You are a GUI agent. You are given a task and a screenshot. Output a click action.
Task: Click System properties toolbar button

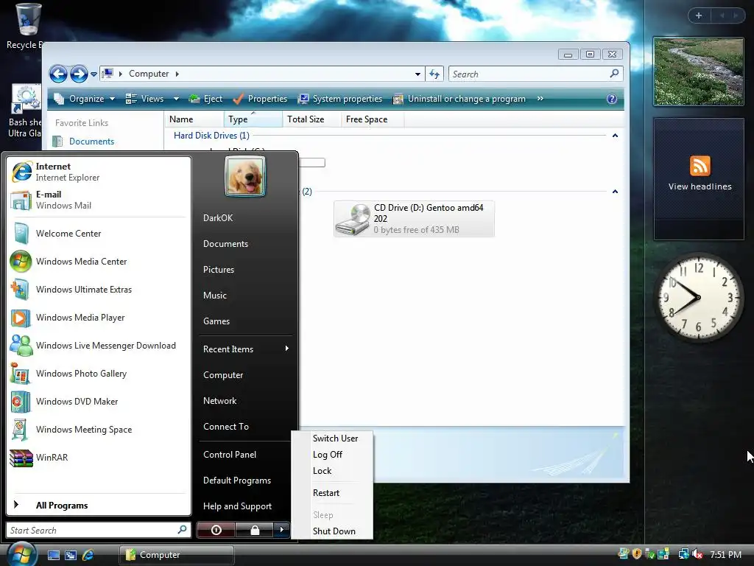pos(340,99)
